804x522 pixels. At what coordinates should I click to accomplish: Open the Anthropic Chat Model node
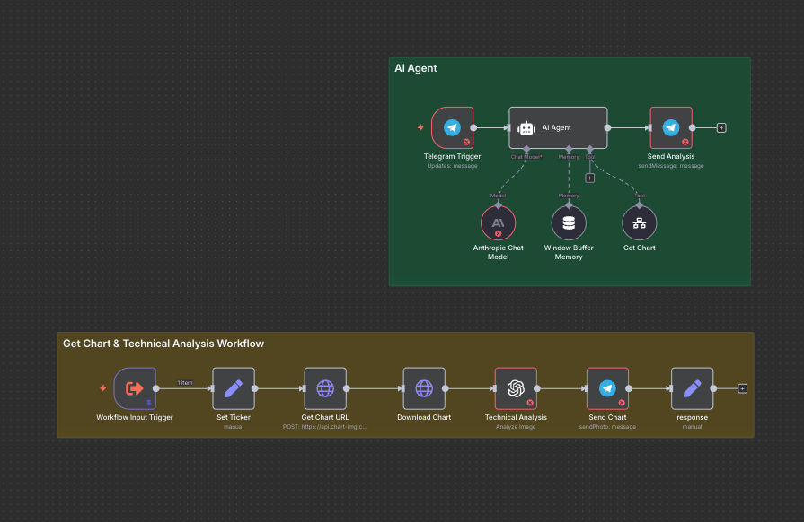[498, 222]
